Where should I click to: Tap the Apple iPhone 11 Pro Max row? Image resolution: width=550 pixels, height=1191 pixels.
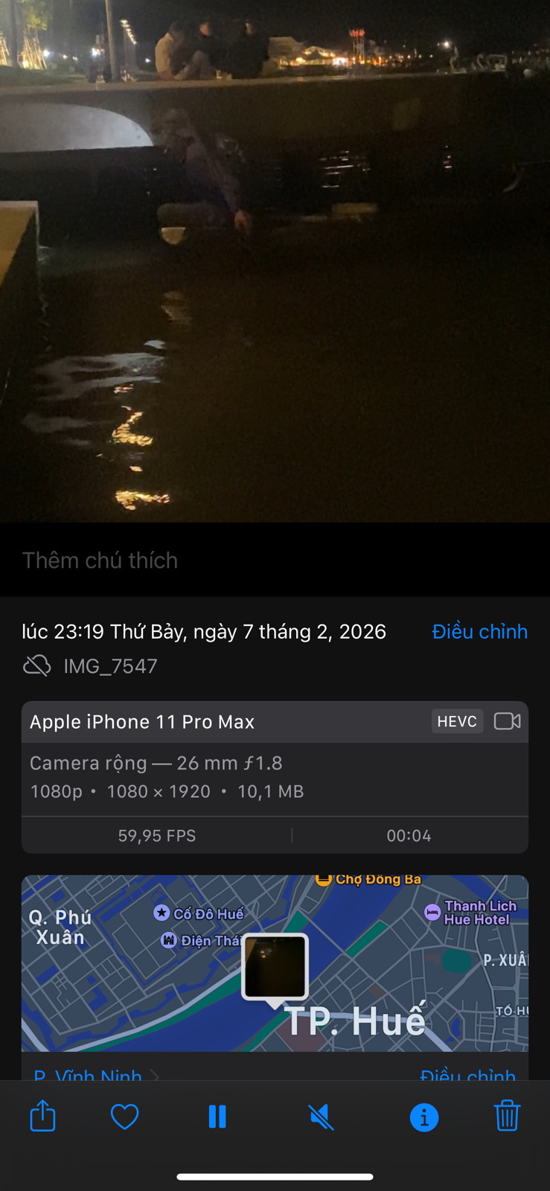pos(275,721)
